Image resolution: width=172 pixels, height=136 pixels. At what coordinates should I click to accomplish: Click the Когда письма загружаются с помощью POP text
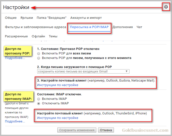(74, 67)
